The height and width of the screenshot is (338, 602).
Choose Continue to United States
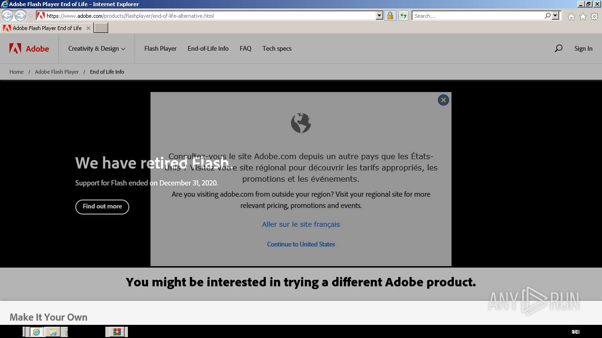click(301, 244)
